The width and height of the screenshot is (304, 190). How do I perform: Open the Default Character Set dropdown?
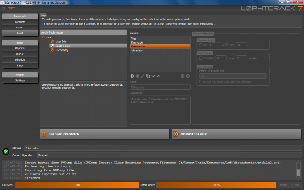coord(232,76)
